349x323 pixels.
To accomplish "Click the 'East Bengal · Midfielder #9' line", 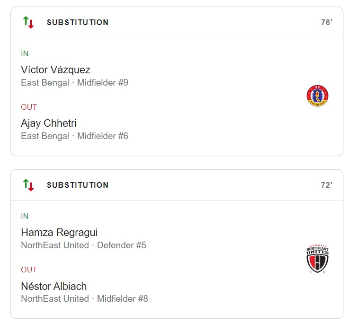I will pyautogui.click(x=74, y=83).
